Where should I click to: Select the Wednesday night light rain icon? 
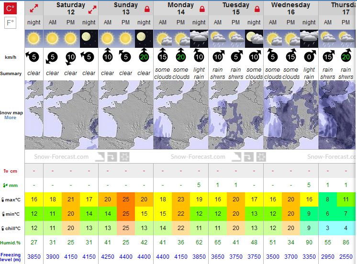pyautogui.click(x=309, y=39)
